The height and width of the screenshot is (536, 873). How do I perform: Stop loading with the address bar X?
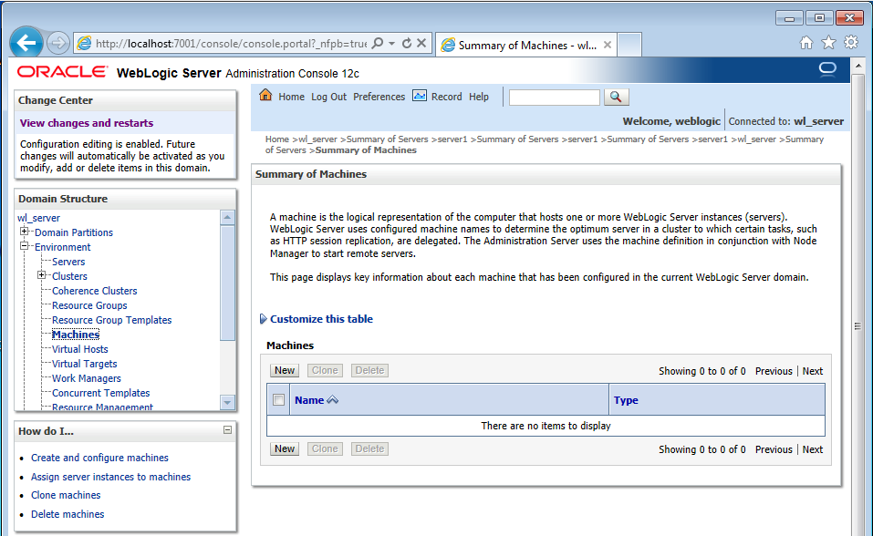point(421,43)
